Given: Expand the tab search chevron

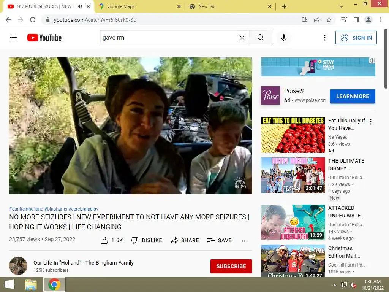Looking at the screenshot, I should (x=342, y=7).
